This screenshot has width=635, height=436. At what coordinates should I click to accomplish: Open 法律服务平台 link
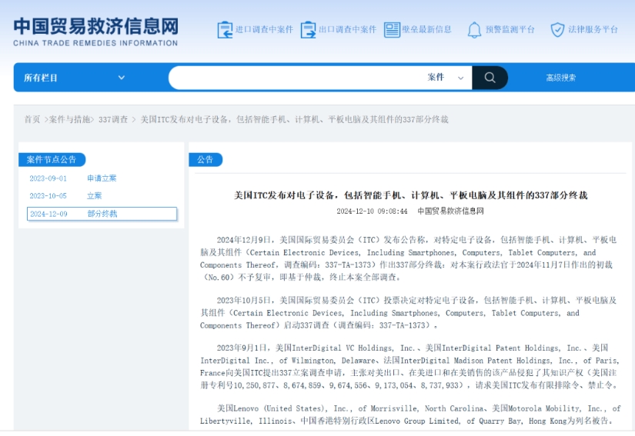coord(593,29)
